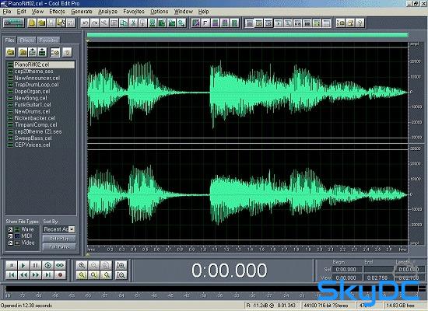The width and height of the screenshot is (428, 311).
Task: Click the View Begin time field
Action: click(x=347, y=278)
